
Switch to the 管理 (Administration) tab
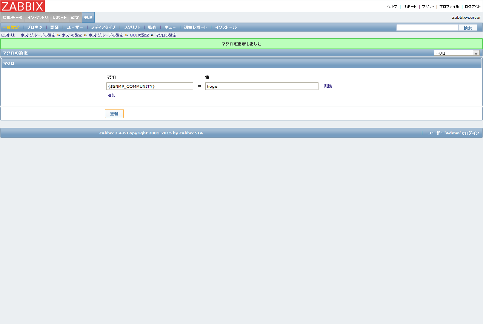[88, 17]
